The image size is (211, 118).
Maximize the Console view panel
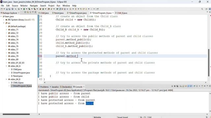coord(210,86)
